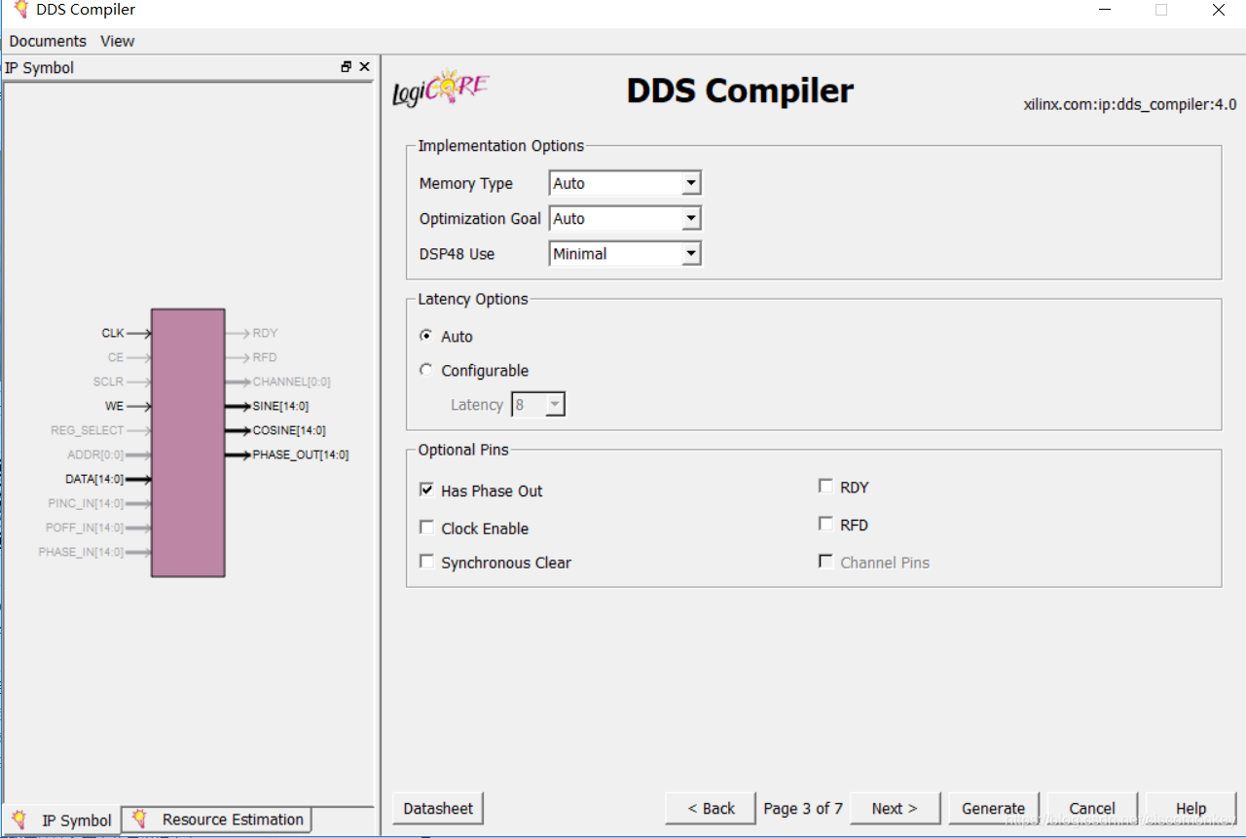Click the CLK port label

(x=113, y=333)
